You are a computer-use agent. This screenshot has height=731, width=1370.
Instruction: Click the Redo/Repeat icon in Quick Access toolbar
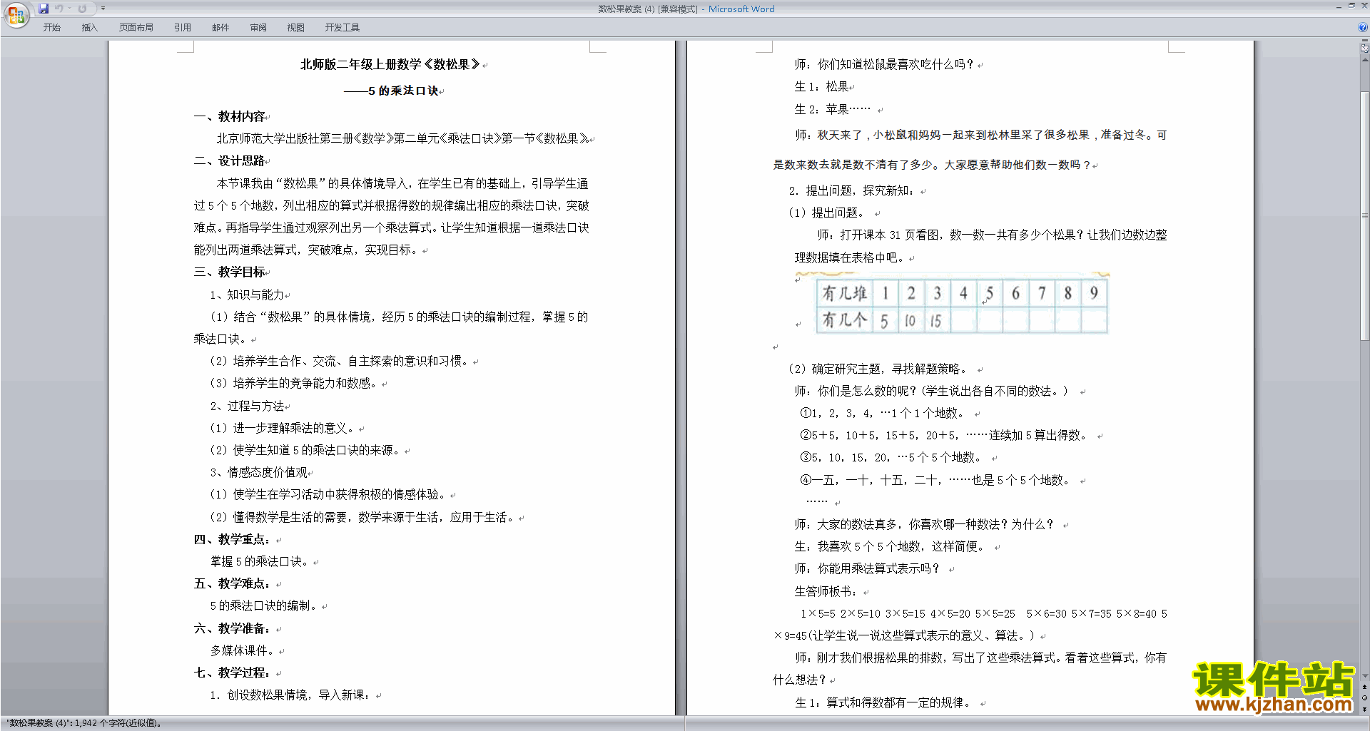pos(82,9)
